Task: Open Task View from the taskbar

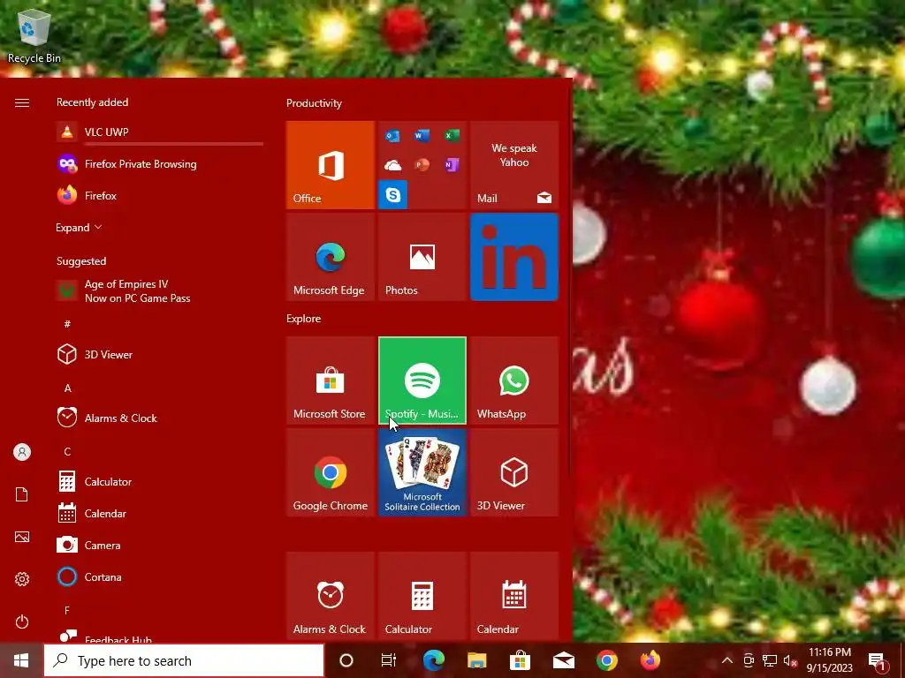Action: (389, 660)
